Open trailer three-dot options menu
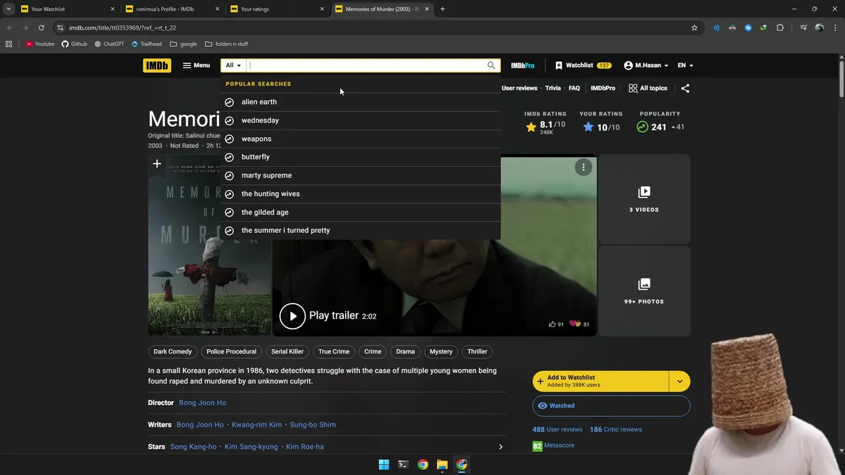The image size is (845, 475). click(584, 168)
